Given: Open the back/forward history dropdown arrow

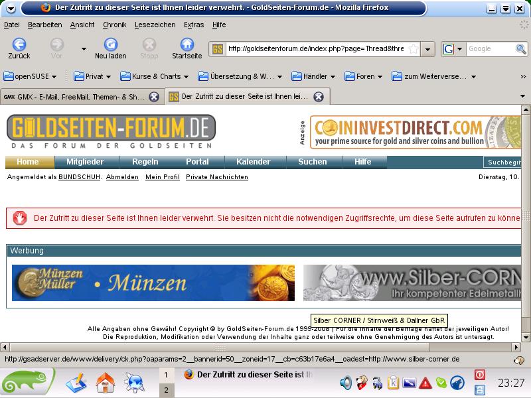Looking at the screenshot, I should [84, 49].
